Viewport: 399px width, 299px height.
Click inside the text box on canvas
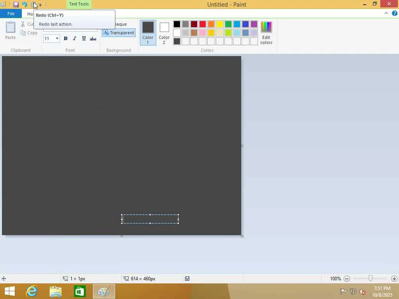[x=150, y=219]
